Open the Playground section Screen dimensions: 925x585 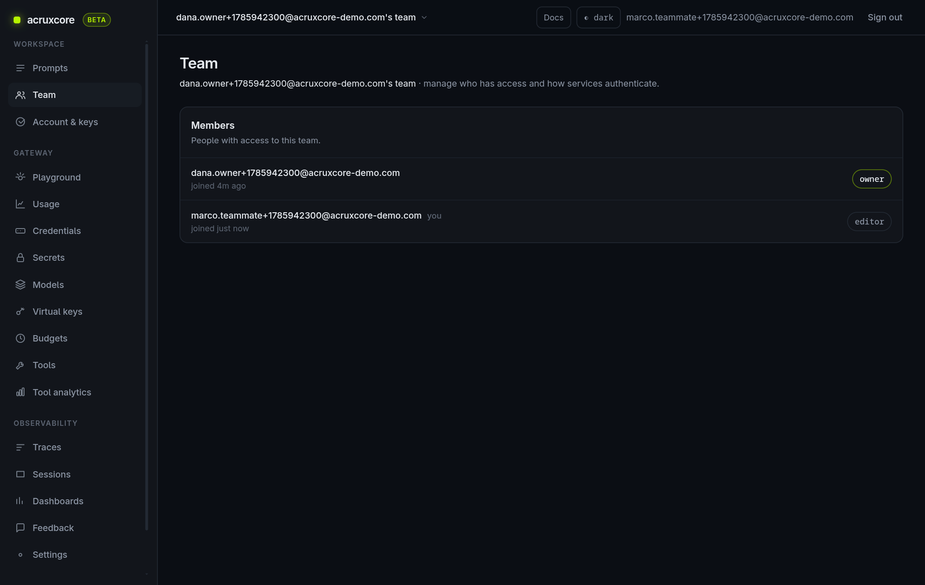tap(75, 177)
